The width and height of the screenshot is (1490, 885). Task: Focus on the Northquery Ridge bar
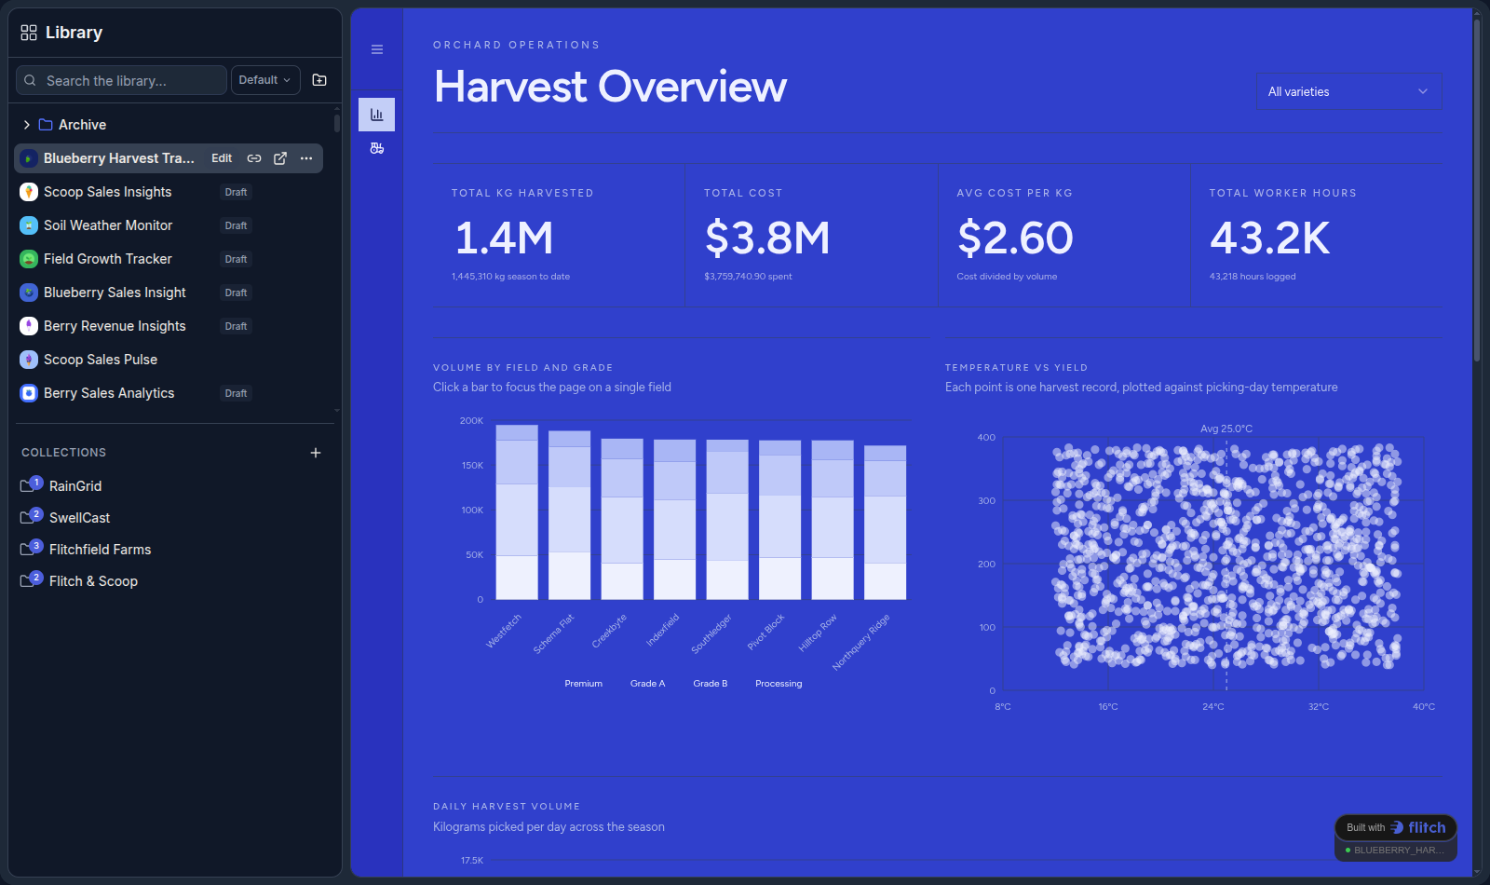tap(885, 522)
